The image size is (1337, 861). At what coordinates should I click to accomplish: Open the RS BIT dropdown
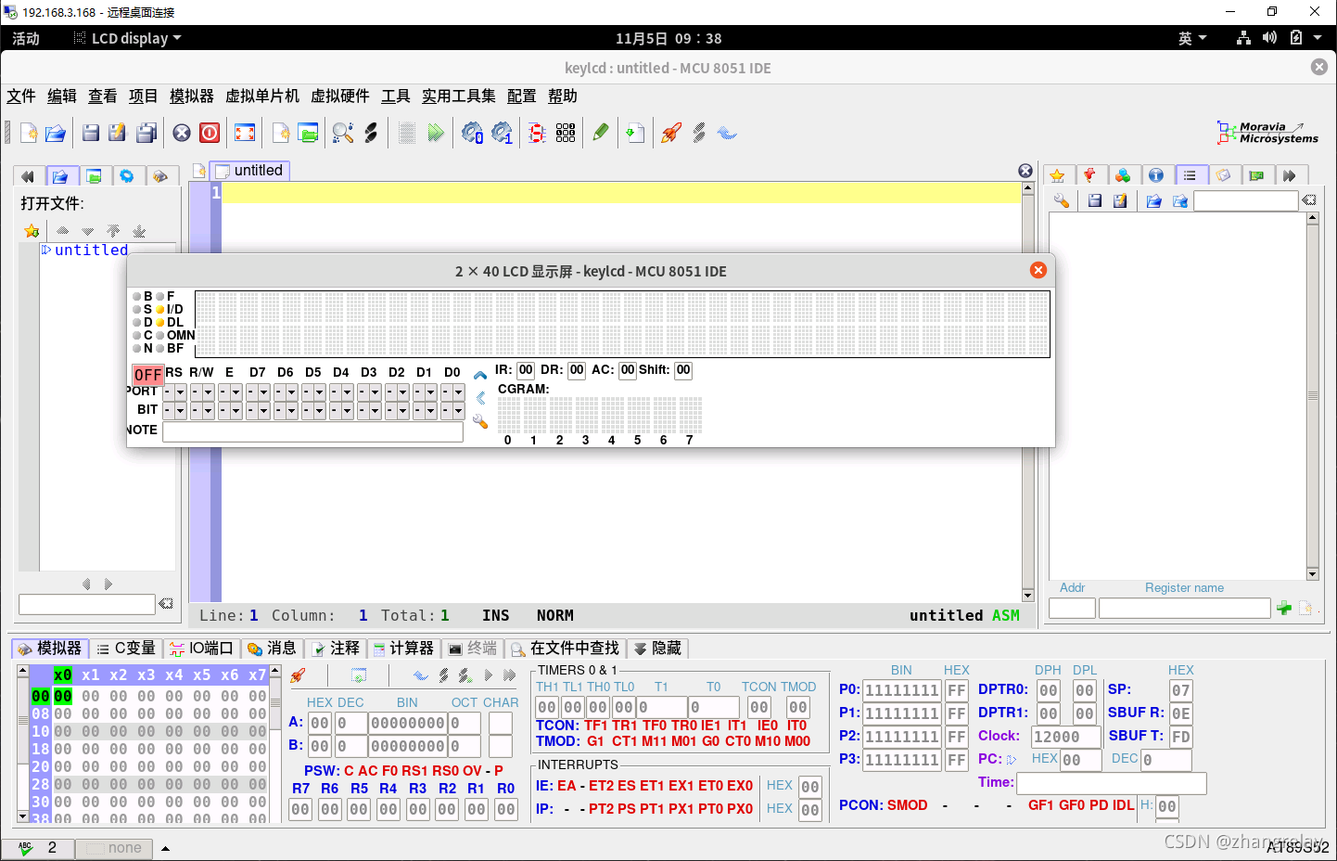pos(174,410)
